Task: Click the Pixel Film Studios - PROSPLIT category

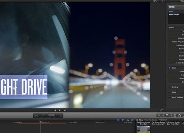Action: pyautogui.click(x=155, y=120)
